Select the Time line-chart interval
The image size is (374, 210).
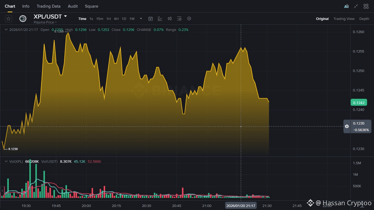[x=82, y=19]
